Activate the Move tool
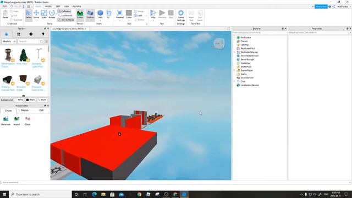Image resolution: width=352 pixels, height=198 pixels. (36, 15)
